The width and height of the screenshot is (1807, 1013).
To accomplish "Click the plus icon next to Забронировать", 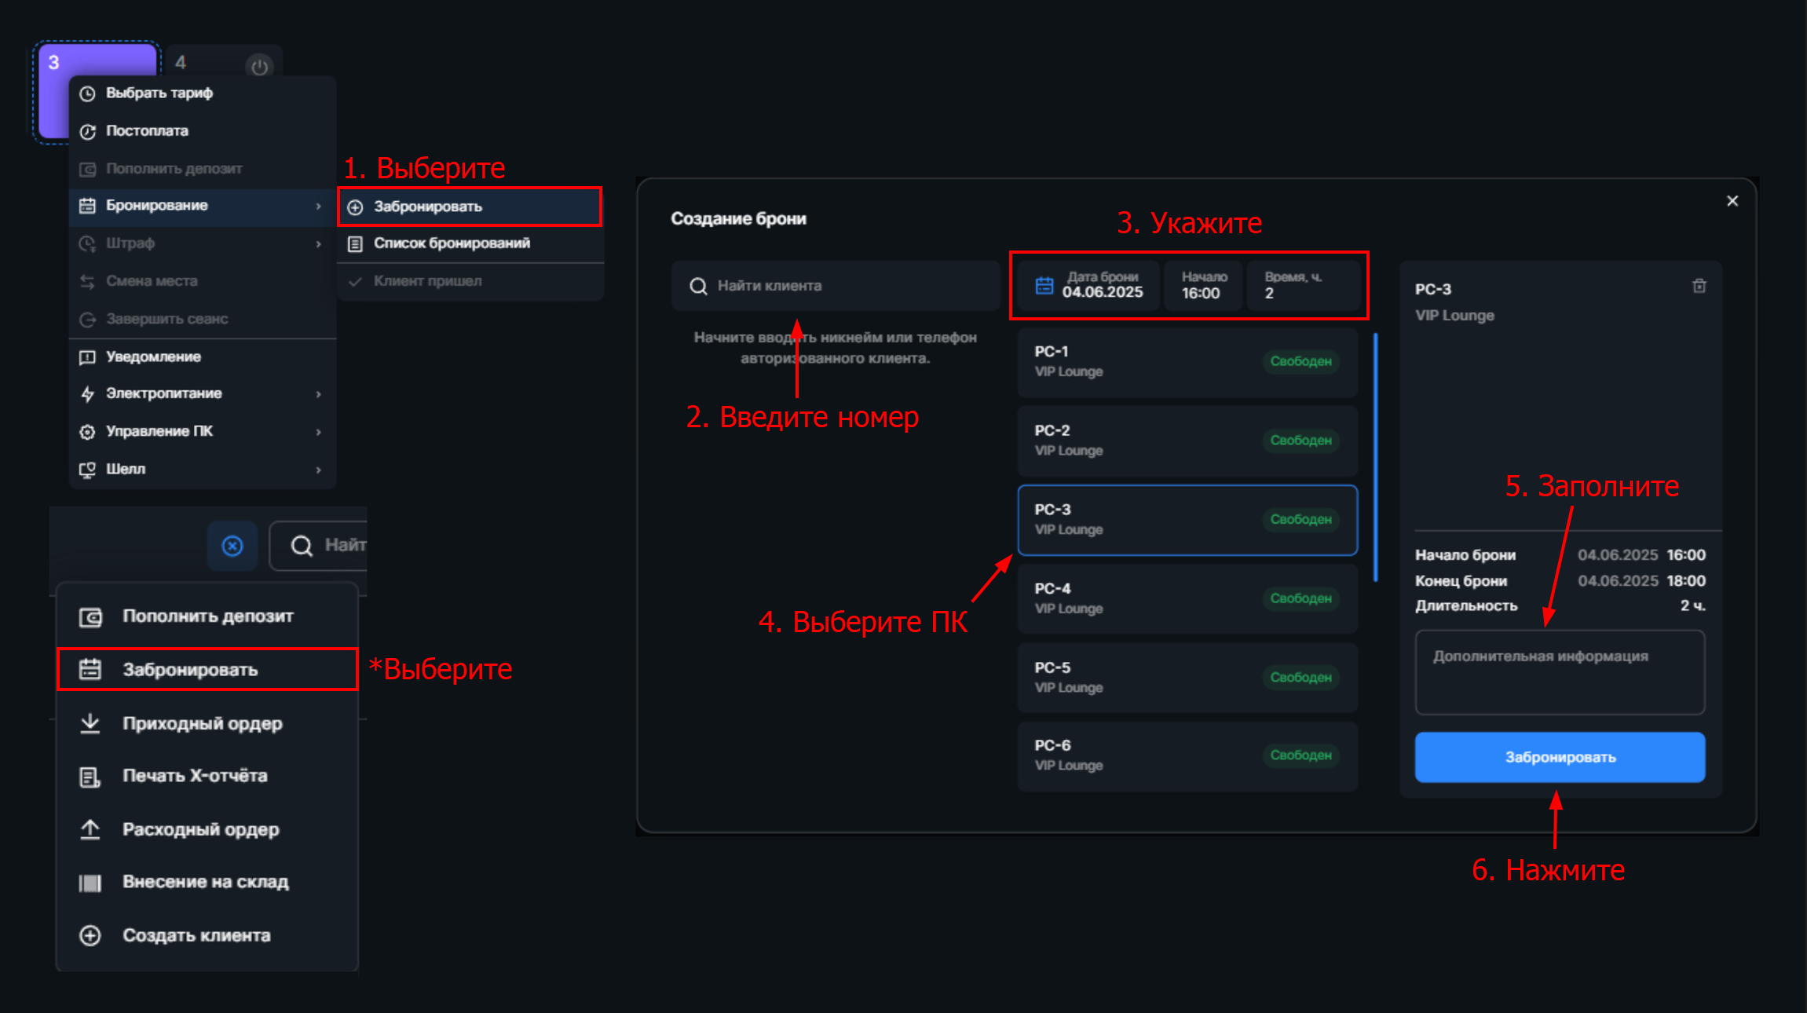I will [x=355, y=206].
